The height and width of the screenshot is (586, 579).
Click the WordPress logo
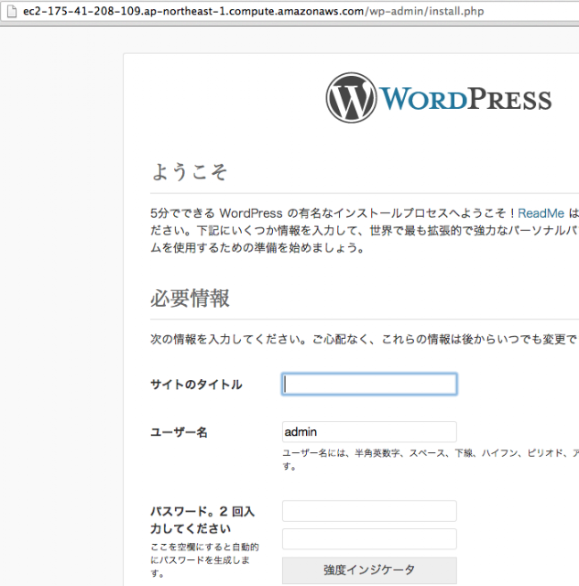(438, 98)
